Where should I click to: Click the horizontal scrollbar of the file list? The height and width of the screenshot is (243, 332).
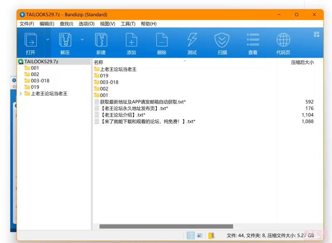coord(166,226)
